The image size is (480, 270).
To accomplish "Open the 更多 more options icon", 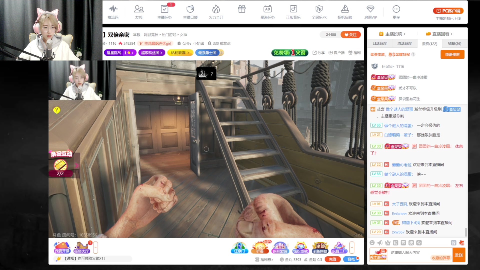I will 396,12.
